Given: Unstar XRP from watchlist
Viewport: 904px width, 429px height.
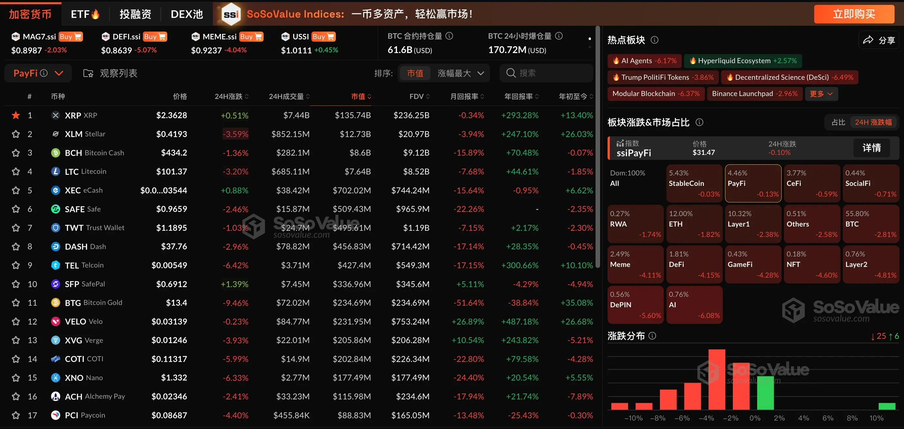Looking at the screenshot, I should (x=16, y=115).
